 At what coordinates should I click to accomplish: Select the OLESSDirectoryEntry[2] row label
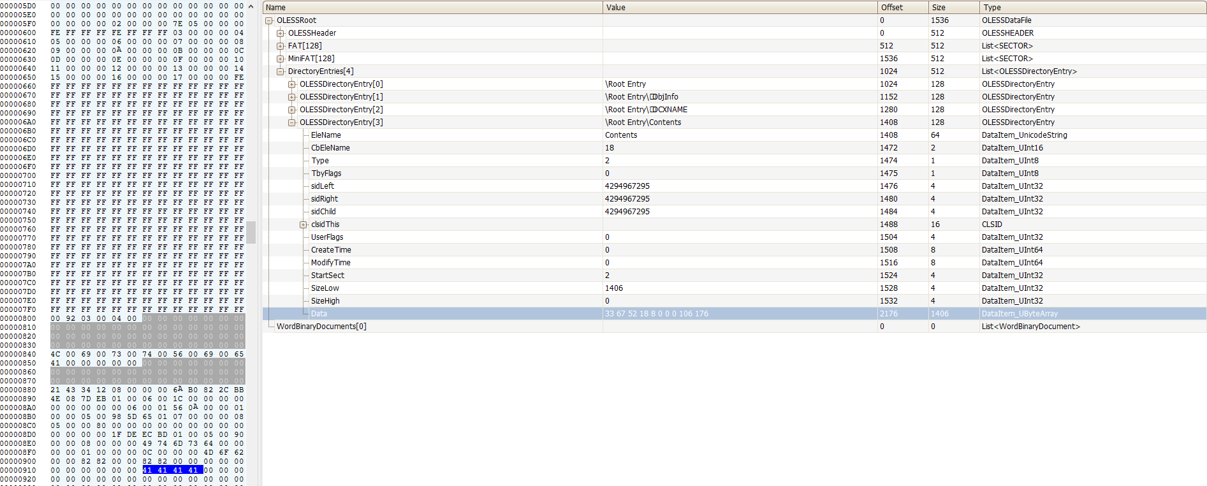(341, 110)
